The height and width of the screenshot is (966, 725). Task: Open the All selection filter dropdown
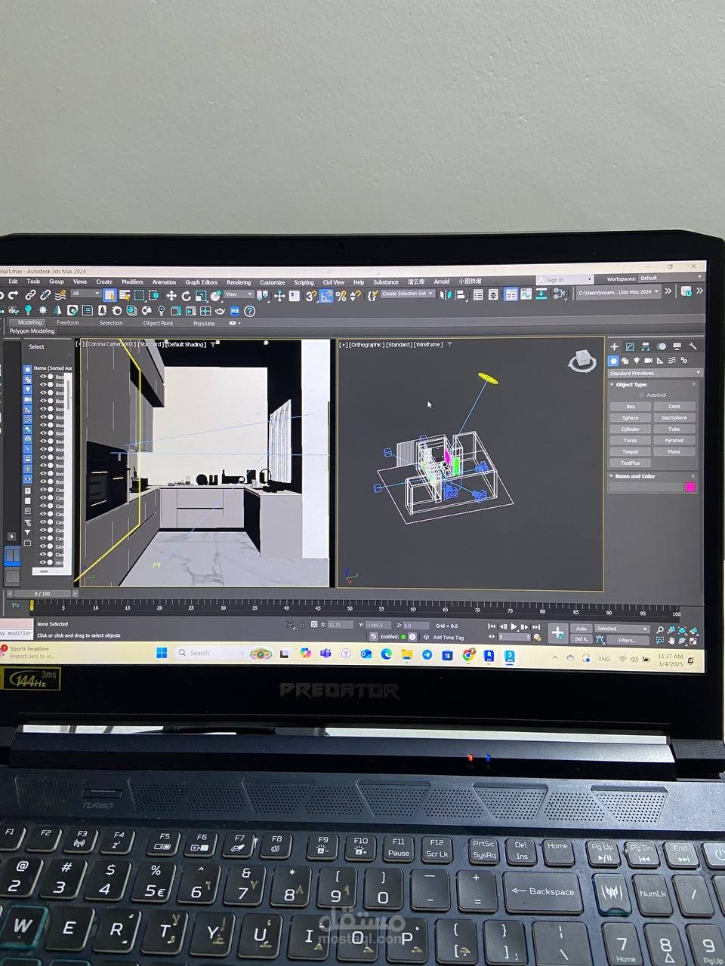(85, 294)
